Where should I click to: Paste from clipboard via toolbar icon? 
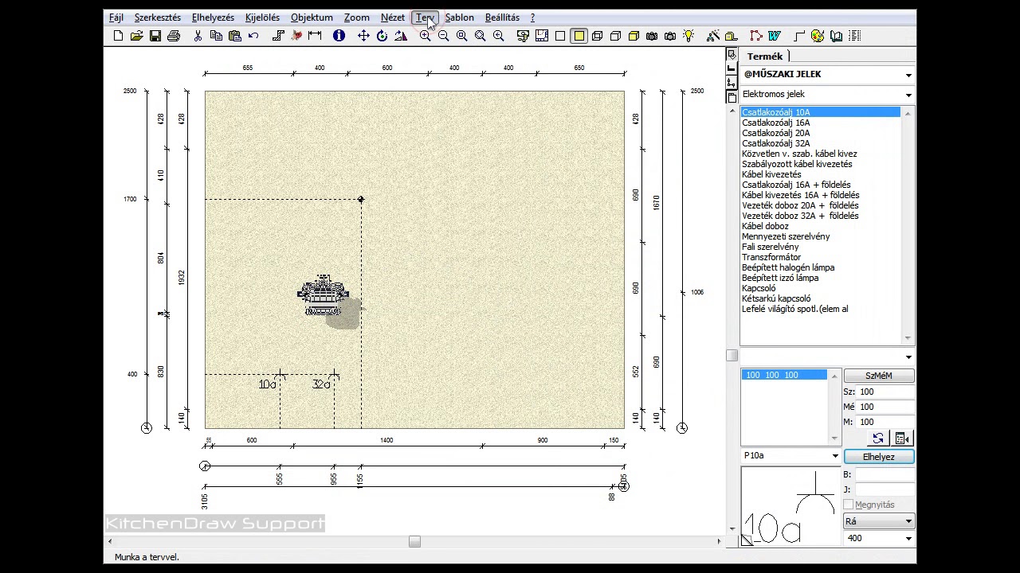coord(235,36)
